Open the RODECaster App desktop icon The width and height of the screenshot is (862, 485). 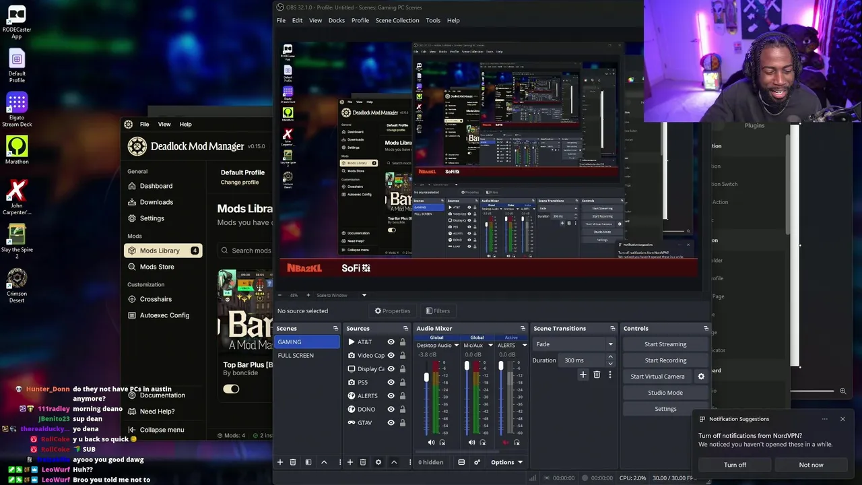tap(17, 22)
